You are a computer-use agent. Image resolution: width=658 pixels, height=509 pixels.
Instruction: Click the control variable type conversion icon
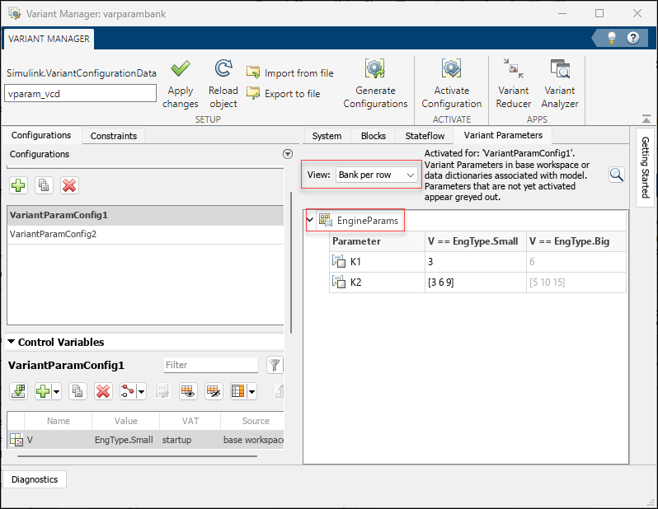click(x=128, y=391)
